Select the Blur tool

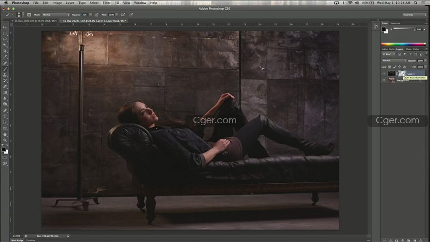click(5, 98)
